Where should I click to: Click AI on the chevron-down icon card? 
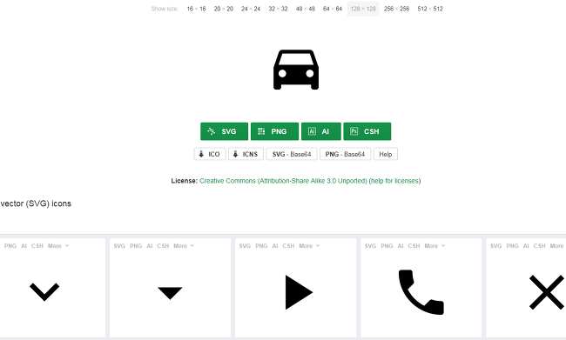point(24,246)
